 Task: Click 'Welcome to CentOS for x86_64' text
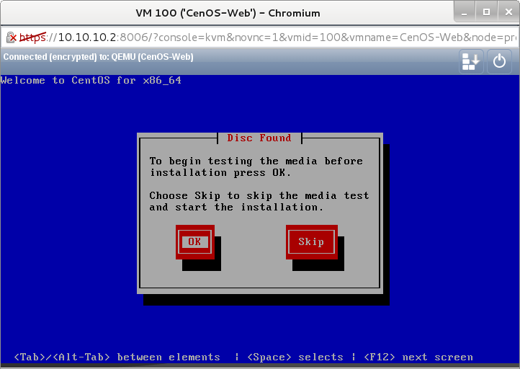pos(91,80)
